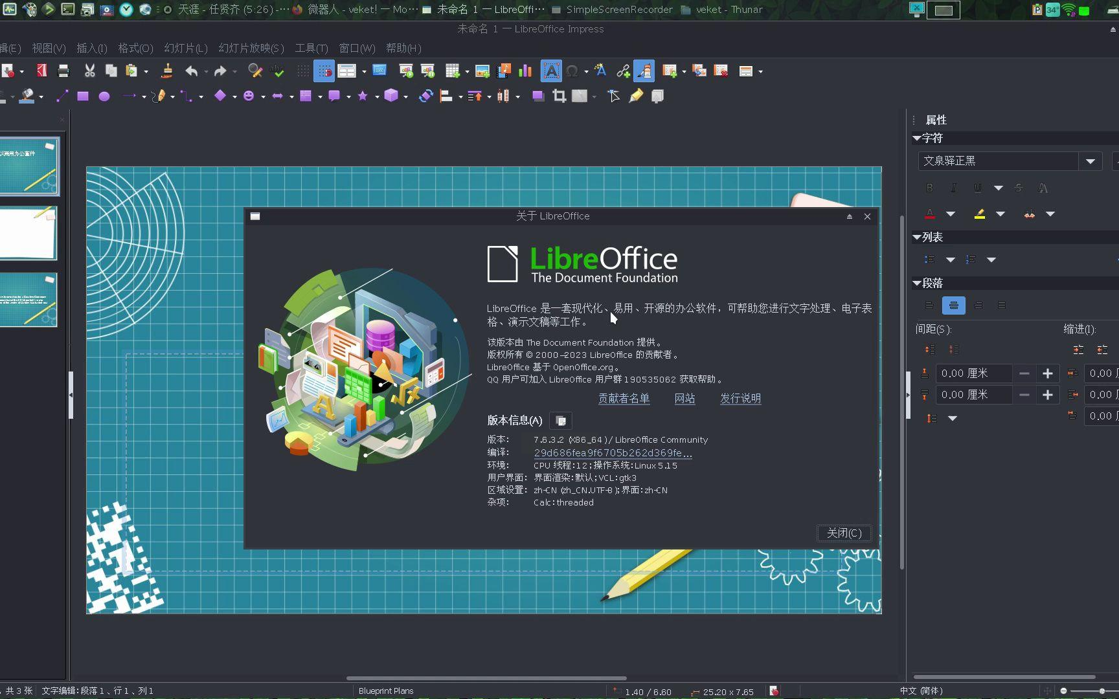Viewport: 1119px width, 699px height.
Task: Open the 工具(T) menu
Action: coord(311,48)
